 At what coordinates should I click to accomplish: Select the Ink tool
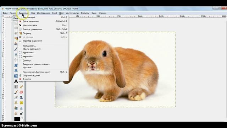pyautogui.click(x=21, y=97)
